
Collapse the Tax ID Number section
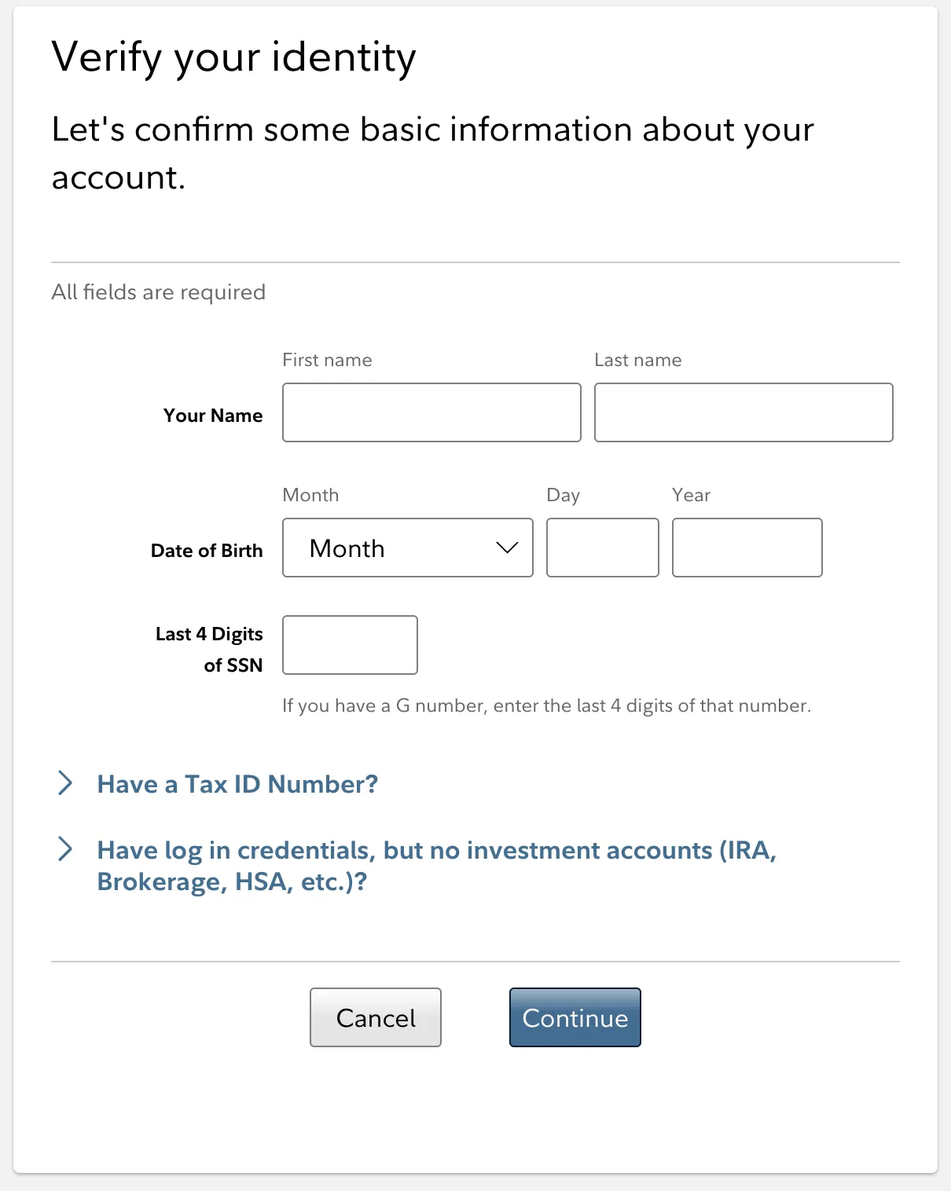coord(66,783)
